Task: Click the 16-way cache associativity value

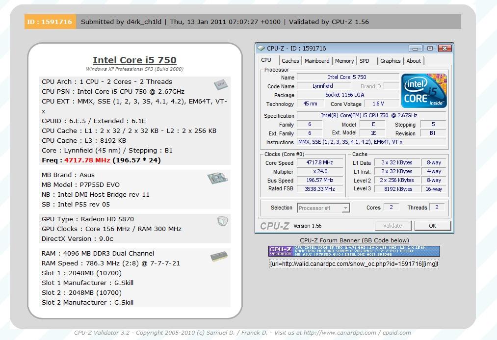Action: [x=434, y=189]
